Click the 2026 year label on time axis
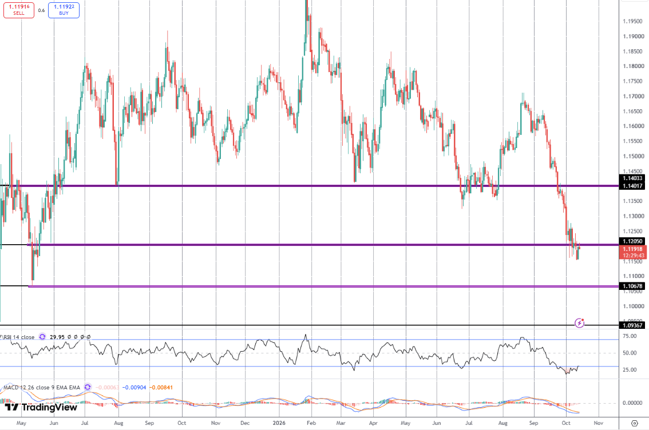Viewport: 649px width, 430px height. click(x=279, y=423)
